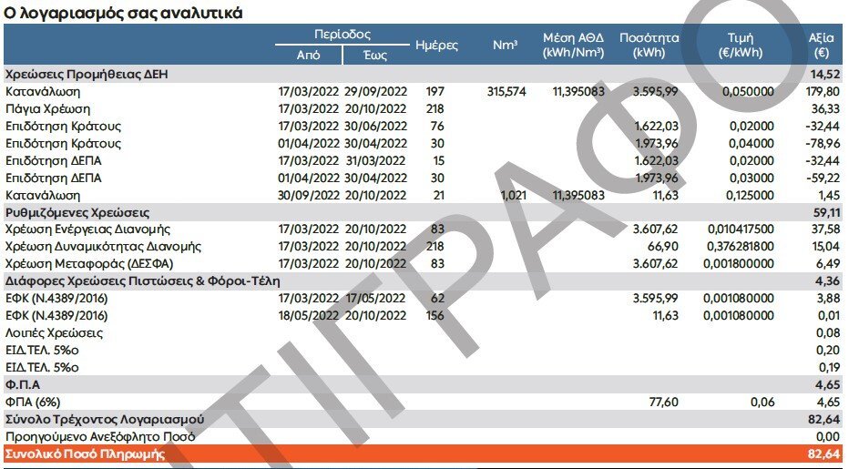Image resolution: width=859 pixels, height=469 pixels.
Task: Click the 'Πάγια Χρέωση' row label
Action: pyautogui.click(x=47, y=109)
